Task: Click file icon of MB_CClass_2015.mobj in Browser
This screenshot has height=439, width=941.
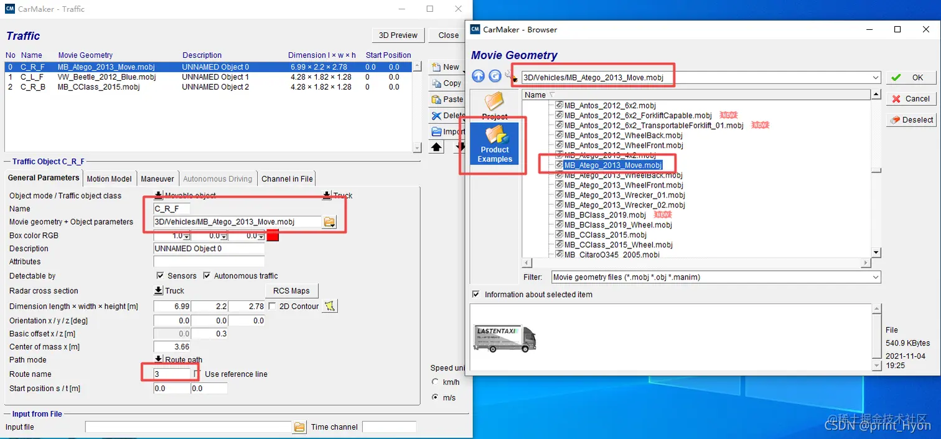Action: (x=559, y=235)
